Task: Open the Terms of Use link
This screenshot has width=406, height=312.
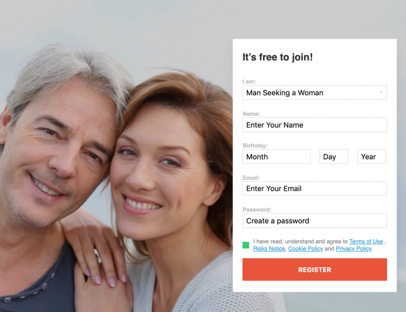Action: [366, 241]
